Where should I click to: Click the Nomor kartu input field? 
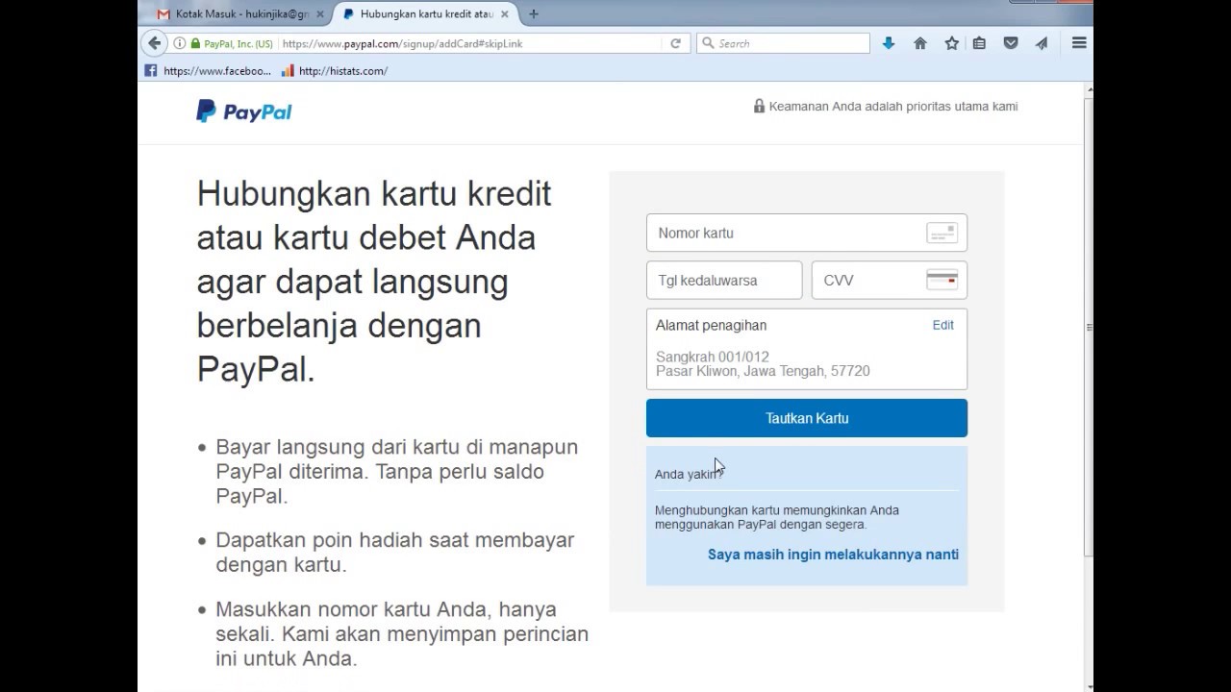coord(807,233)
